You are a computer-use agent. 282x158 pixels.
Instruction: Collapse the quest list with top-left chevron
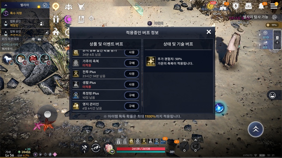point(6,5)
